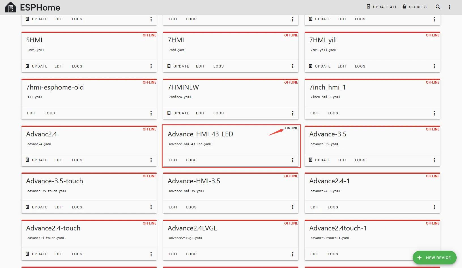View LOGS for Advance_HMI_43_LED
This screenshot has height=268, width=462.
191,160
